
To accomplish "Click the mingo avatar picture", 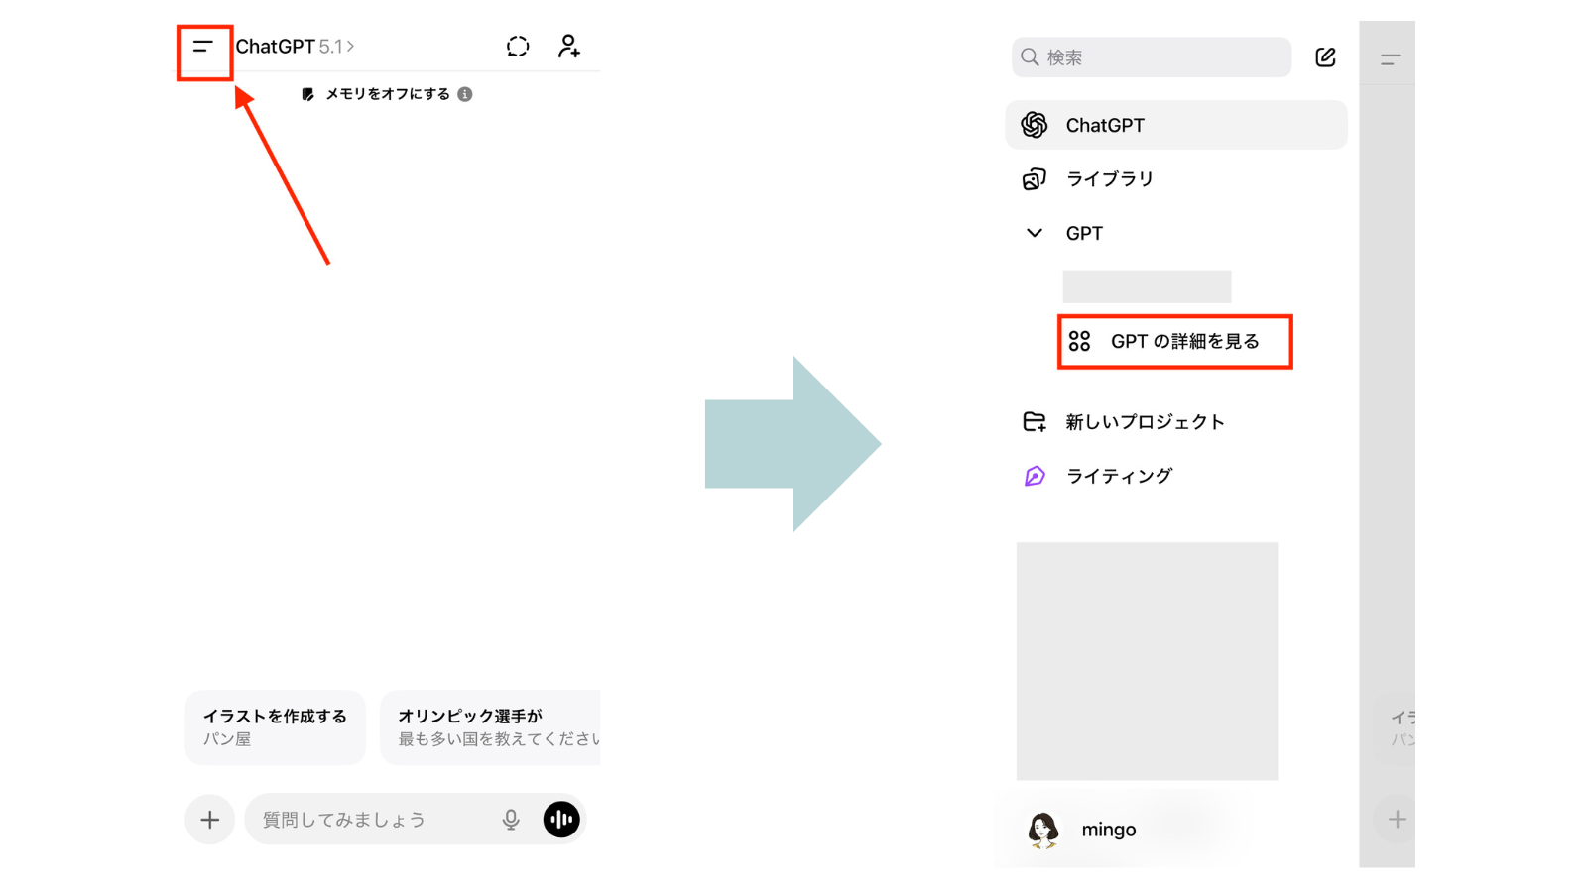I will [1043, 830].
